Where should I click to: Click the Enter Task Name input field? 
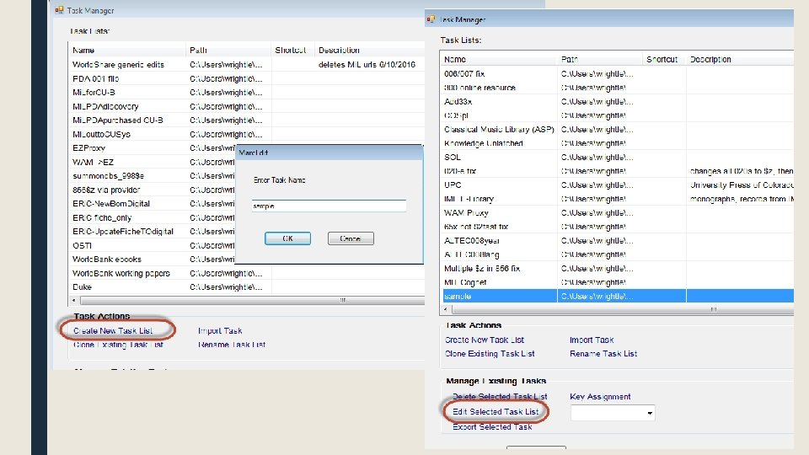329,206
